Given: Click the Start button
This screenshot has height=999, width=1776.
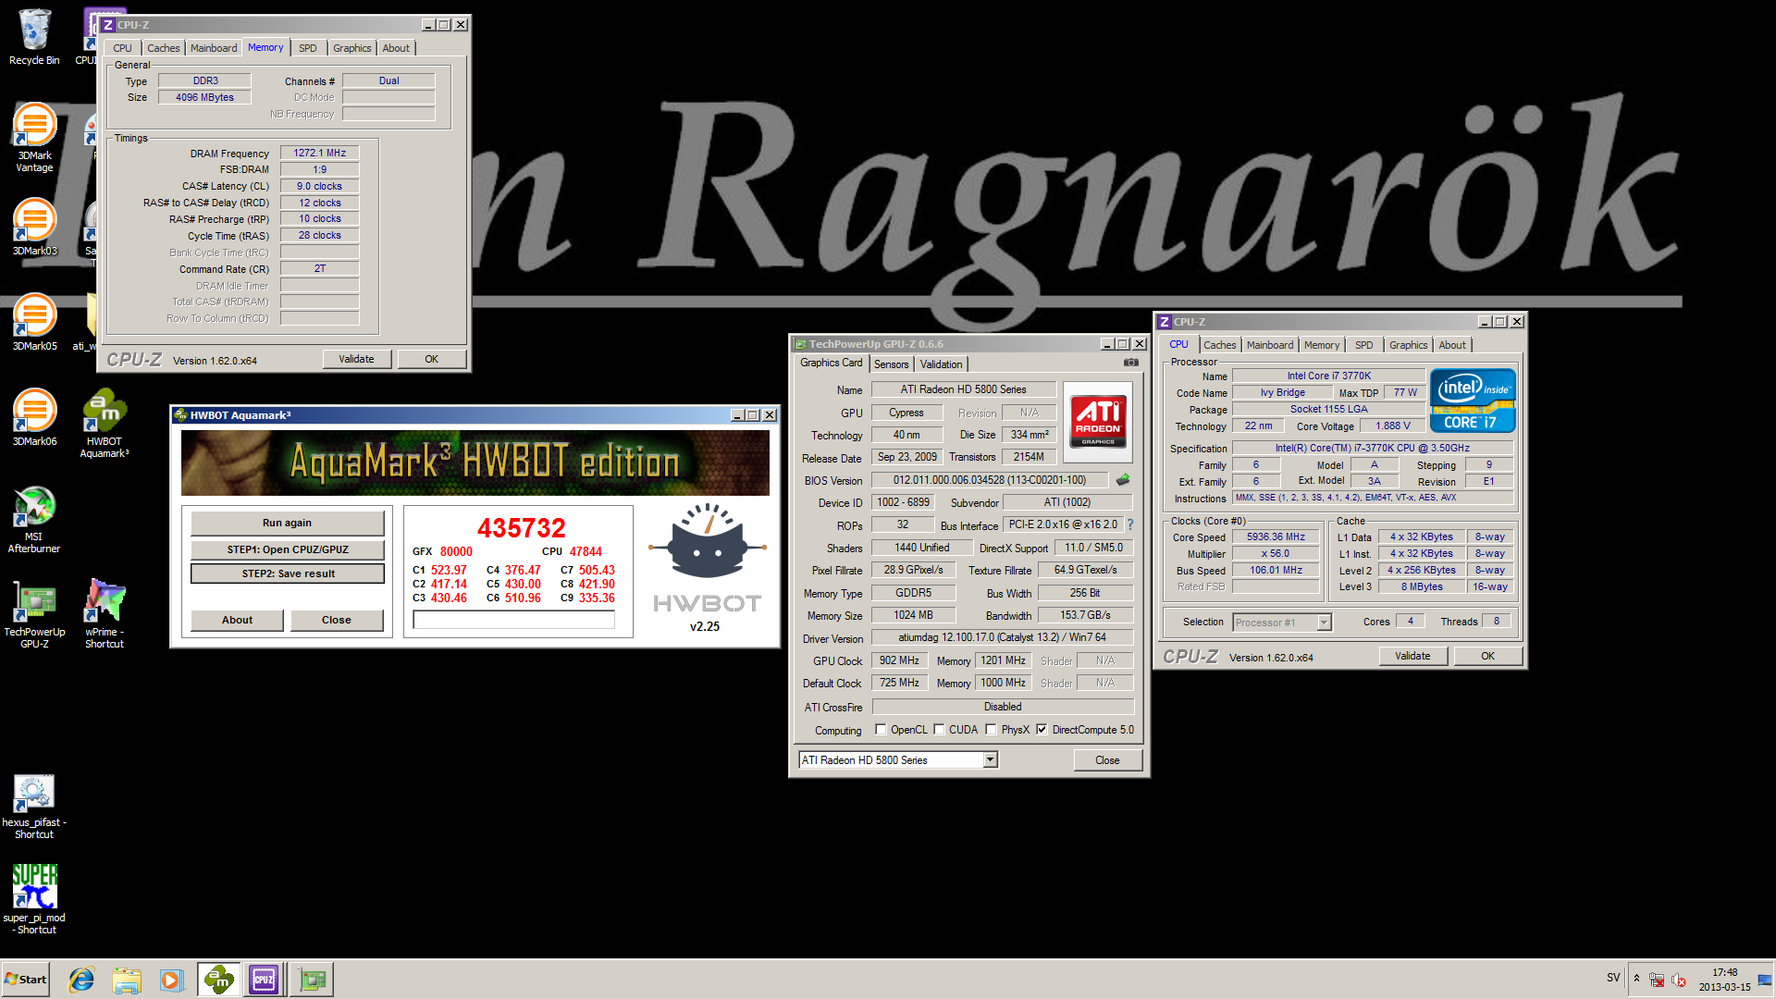Looking at the screenshot, I should 26,980.
